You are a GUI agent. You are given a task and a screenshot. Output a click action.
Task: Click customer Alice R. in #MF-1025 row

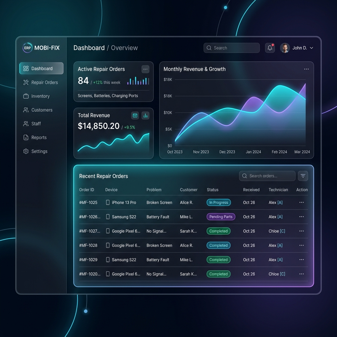point(187,202)
